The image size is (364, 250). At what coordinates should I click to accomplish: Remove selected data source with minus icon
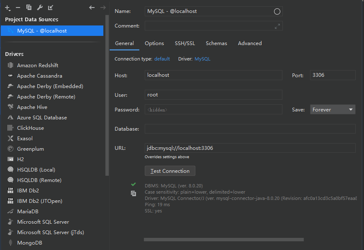(18, 8)
